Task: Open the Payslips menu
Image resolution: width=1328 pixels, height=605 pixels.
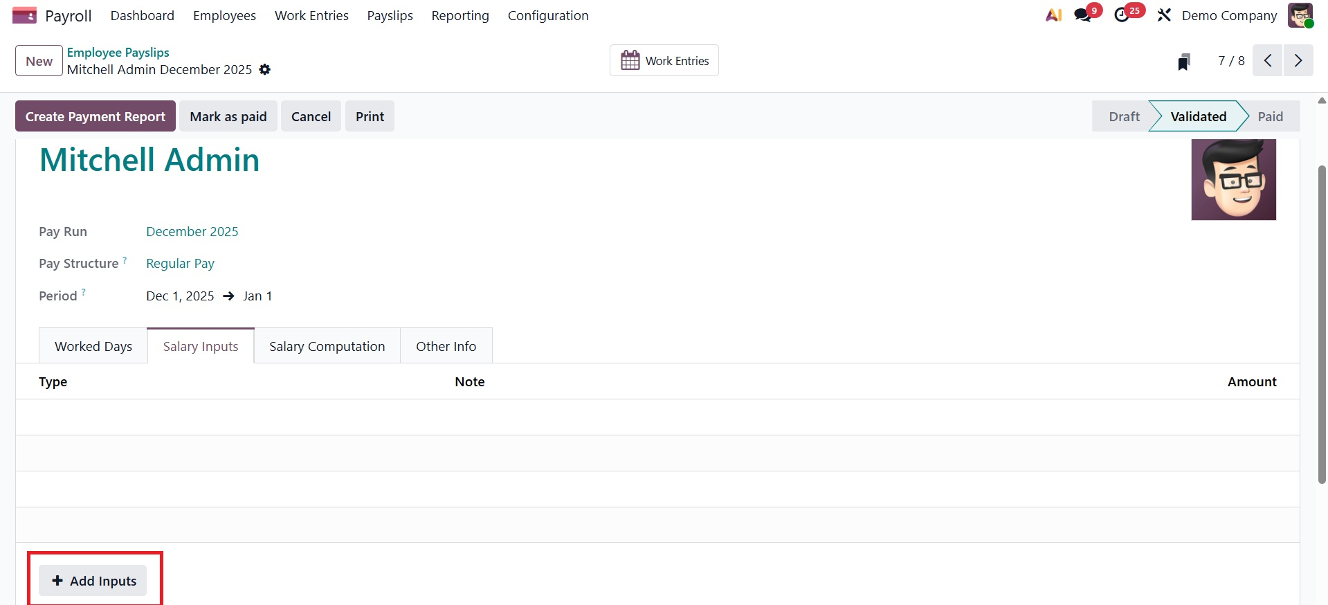Action: pos(390,15)
